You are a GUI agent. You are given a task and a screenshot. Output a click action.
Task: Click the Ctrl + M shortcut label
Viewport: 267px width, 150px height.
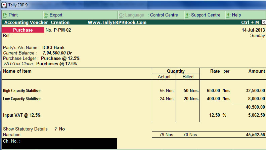[250, 22]
